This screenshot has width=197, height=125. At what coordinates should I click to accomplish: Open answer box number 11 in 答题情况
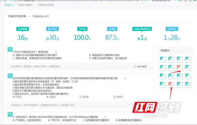coord(180,76)
